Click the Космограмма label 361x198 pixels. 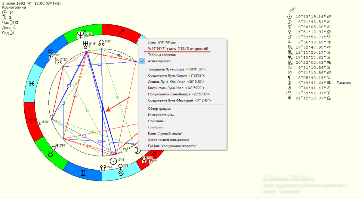click(14, 7)
